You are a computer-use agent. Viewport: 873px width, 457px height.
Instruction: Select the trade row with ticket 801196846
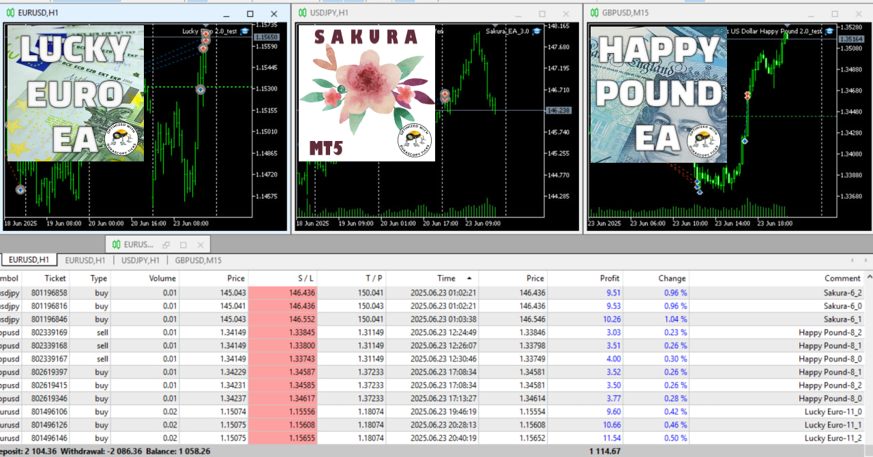click(432, 319)
